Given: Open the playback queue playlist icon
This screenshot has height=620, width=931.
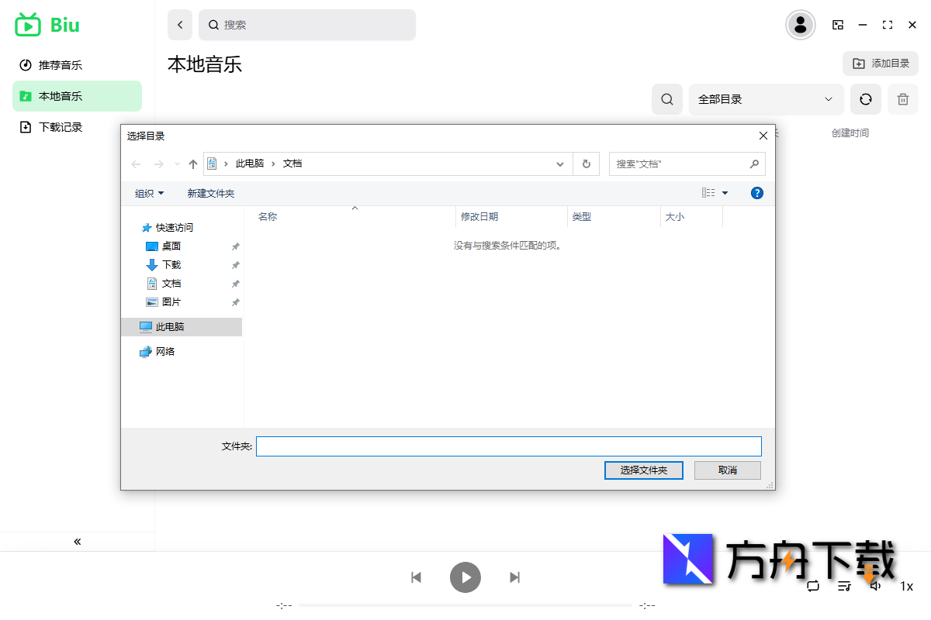Looking at the screenshot, I should pos(844,587).
